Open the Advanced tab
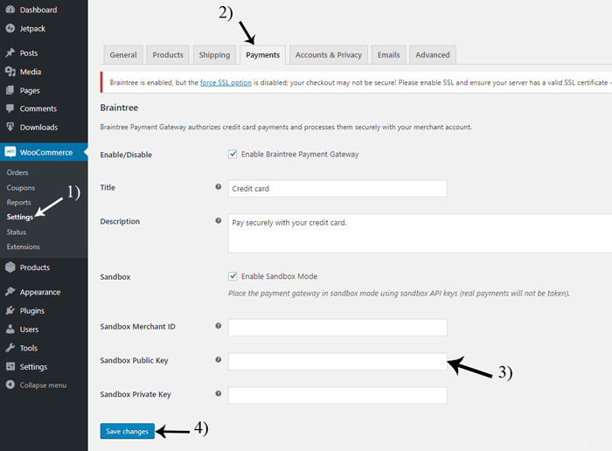 point(433,55)
